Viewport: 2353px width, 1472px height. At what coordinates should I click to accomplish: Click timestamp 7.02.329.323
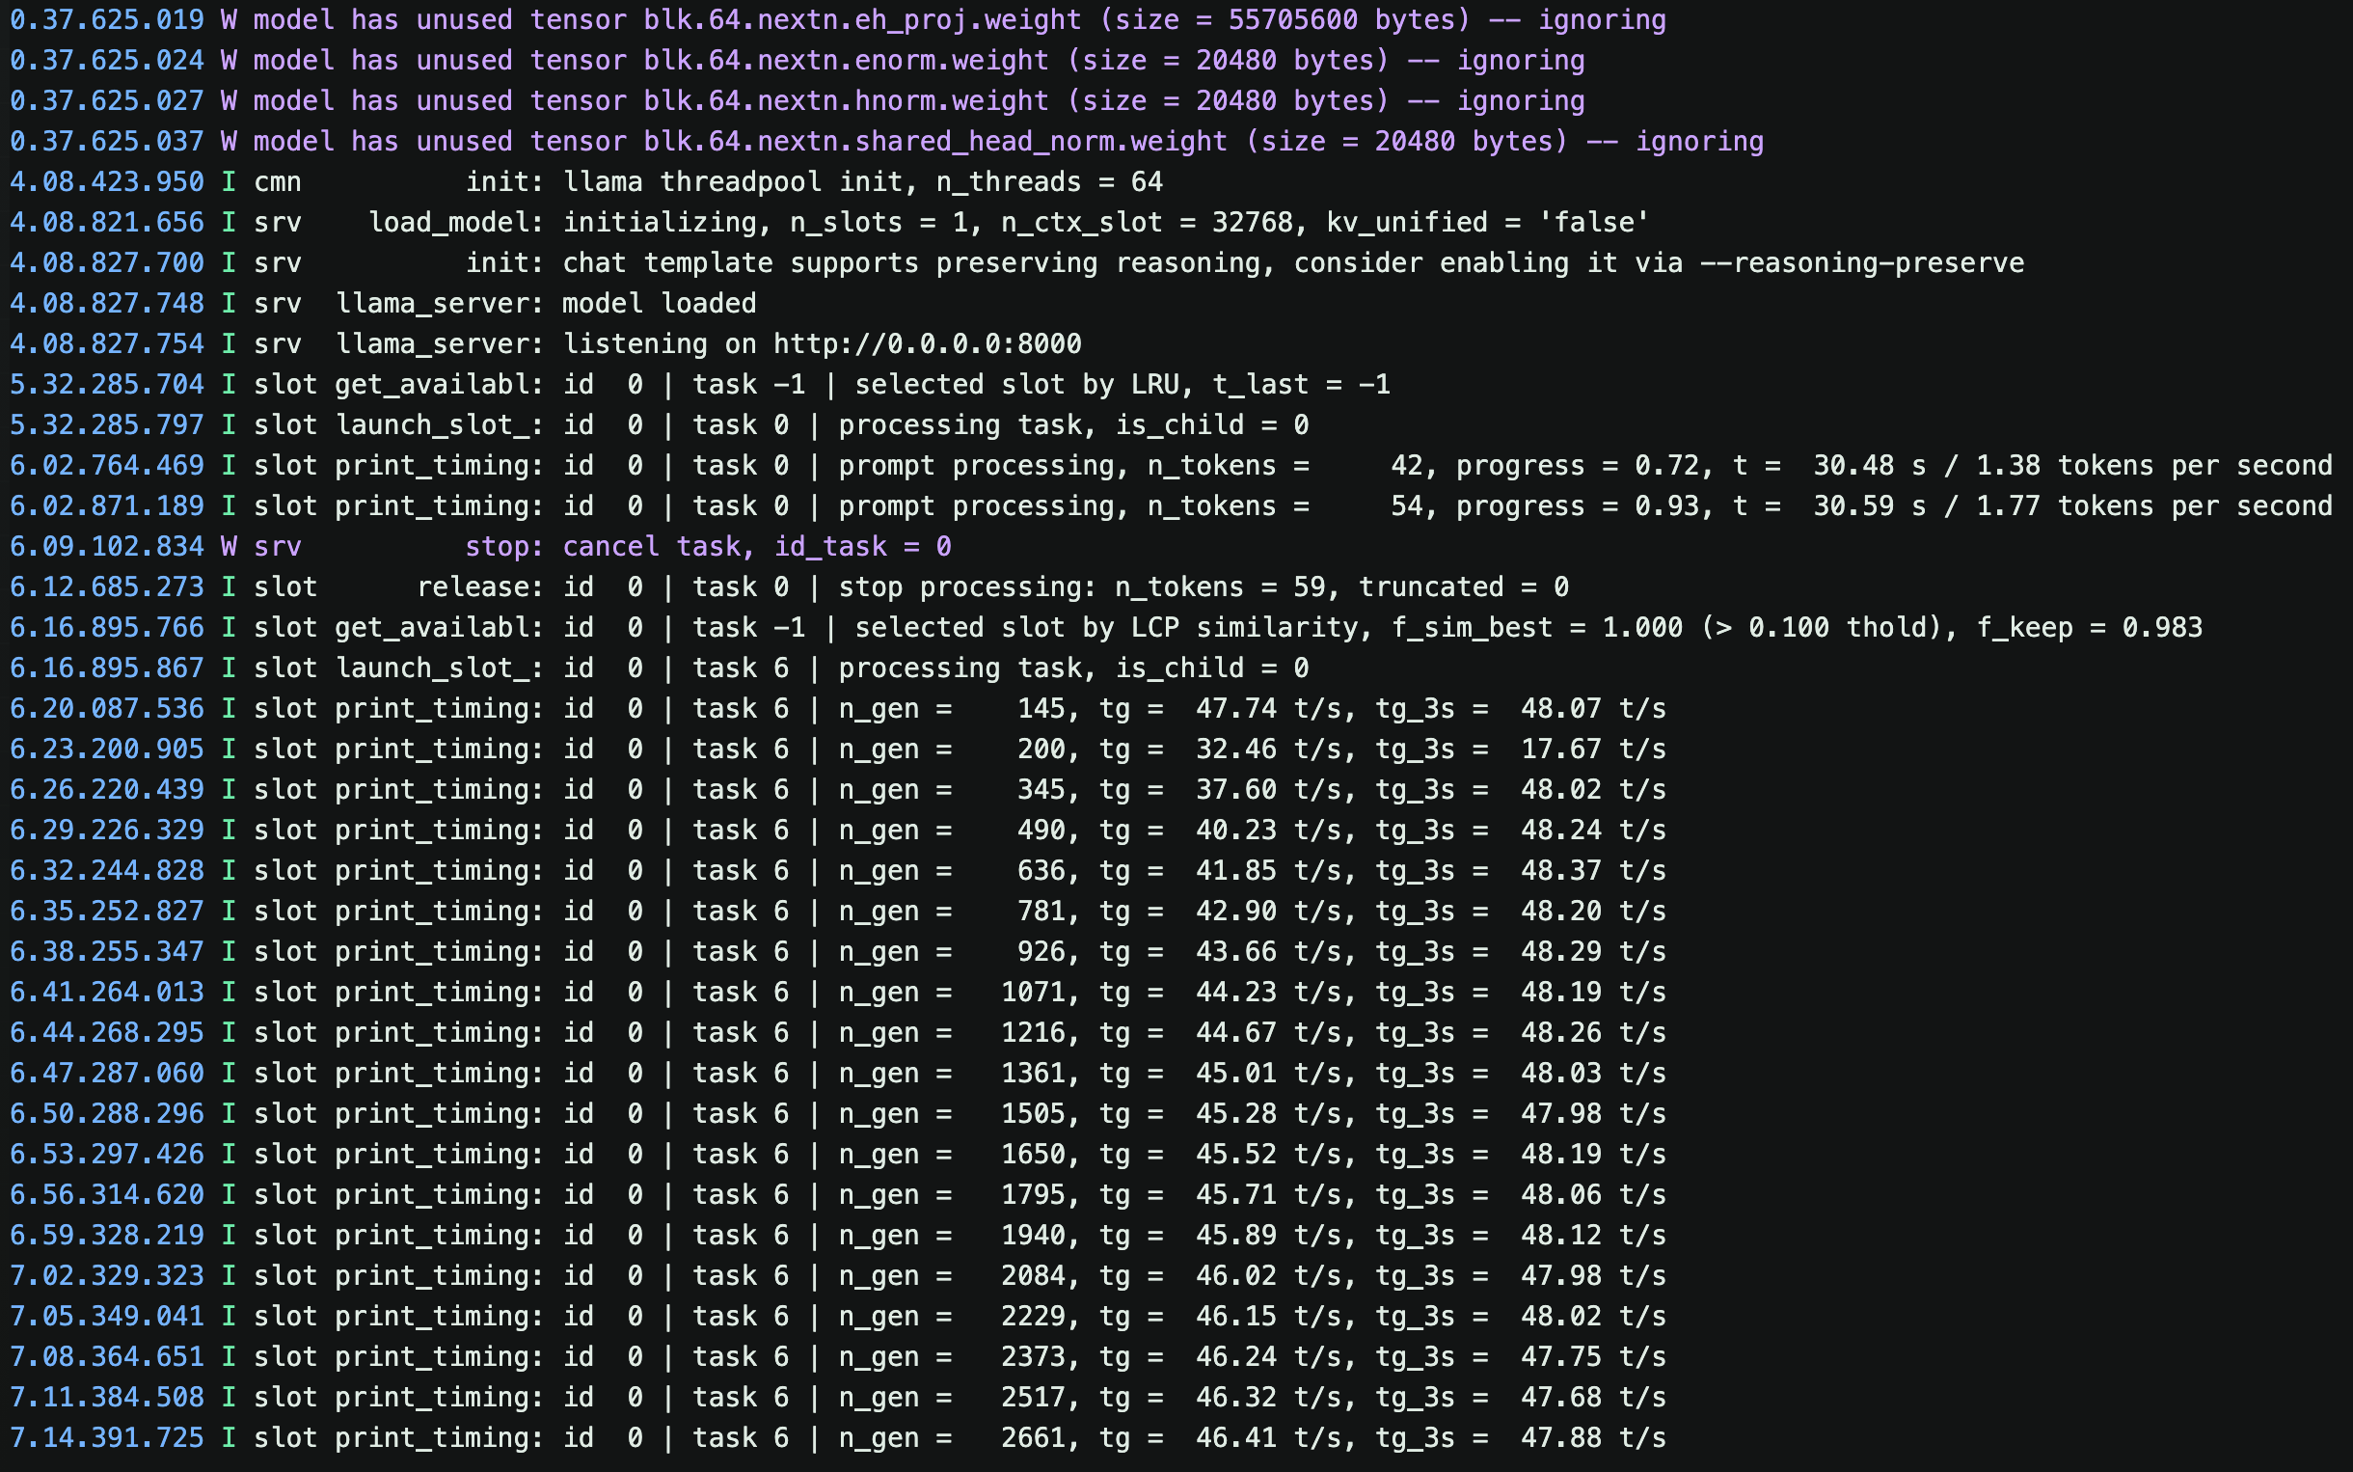point(107,1275)
